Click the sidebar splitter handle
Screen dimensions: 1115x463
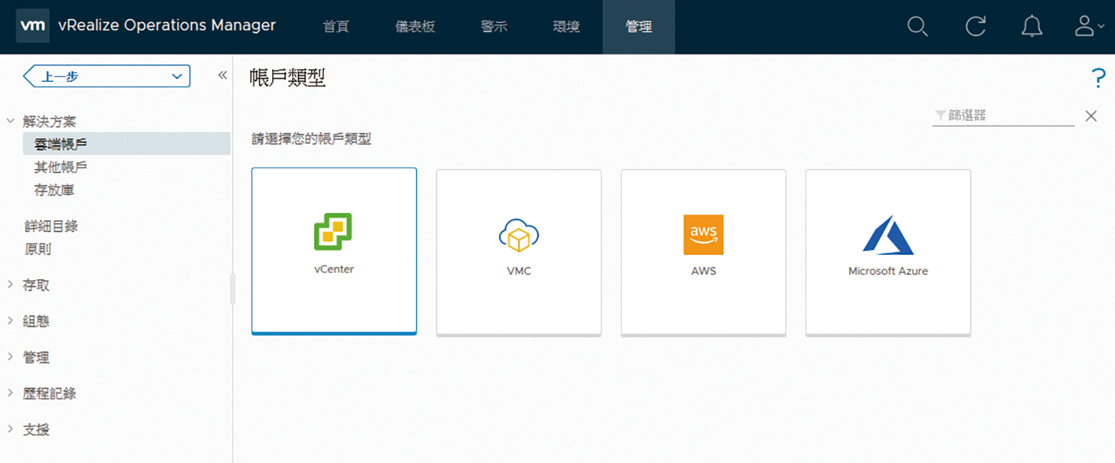click(x=233, y=288)
